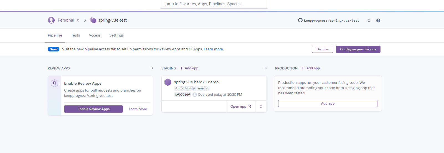The height and width of the screenshot is (153, 444).
Task: Open keepprogress/spring-vue-test repo link in card
Action: 88,96
